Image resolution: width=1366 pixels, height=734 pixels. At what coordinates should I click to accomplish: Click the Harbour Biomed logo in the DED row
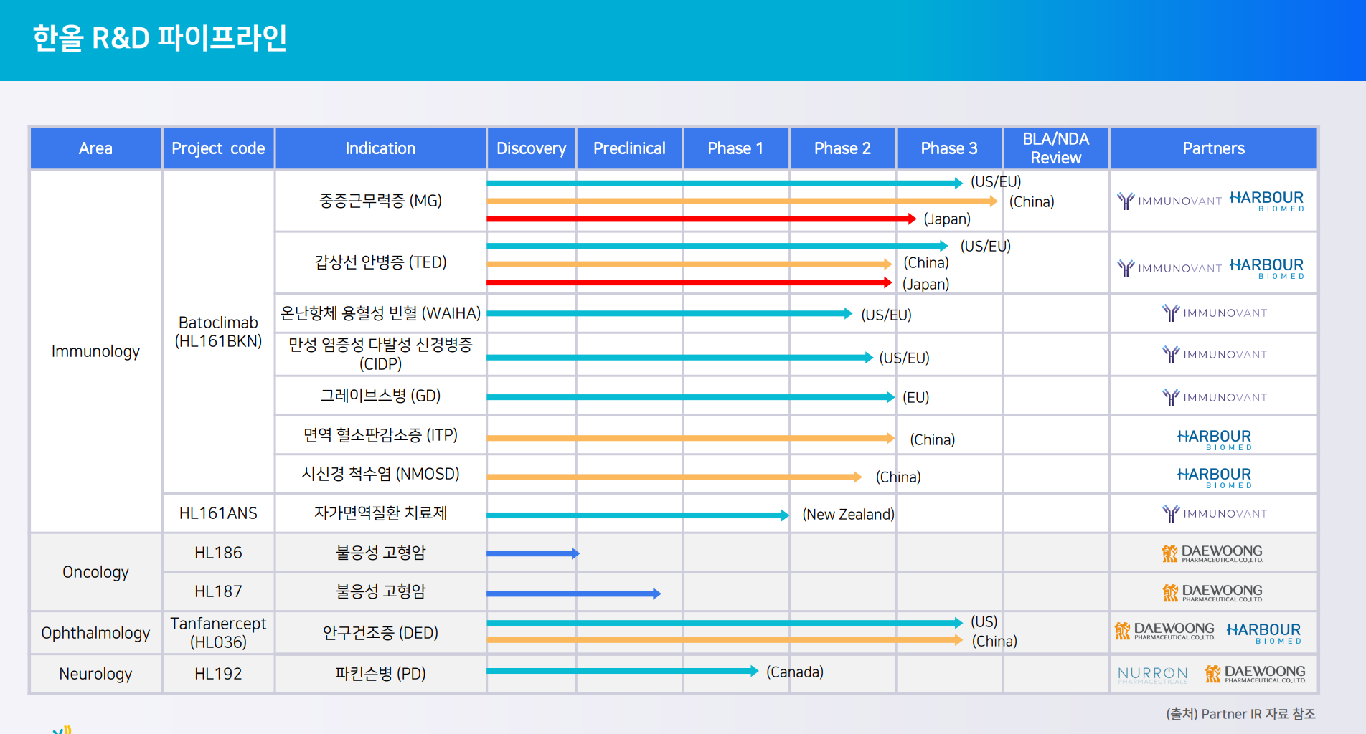click(1264, 633)
